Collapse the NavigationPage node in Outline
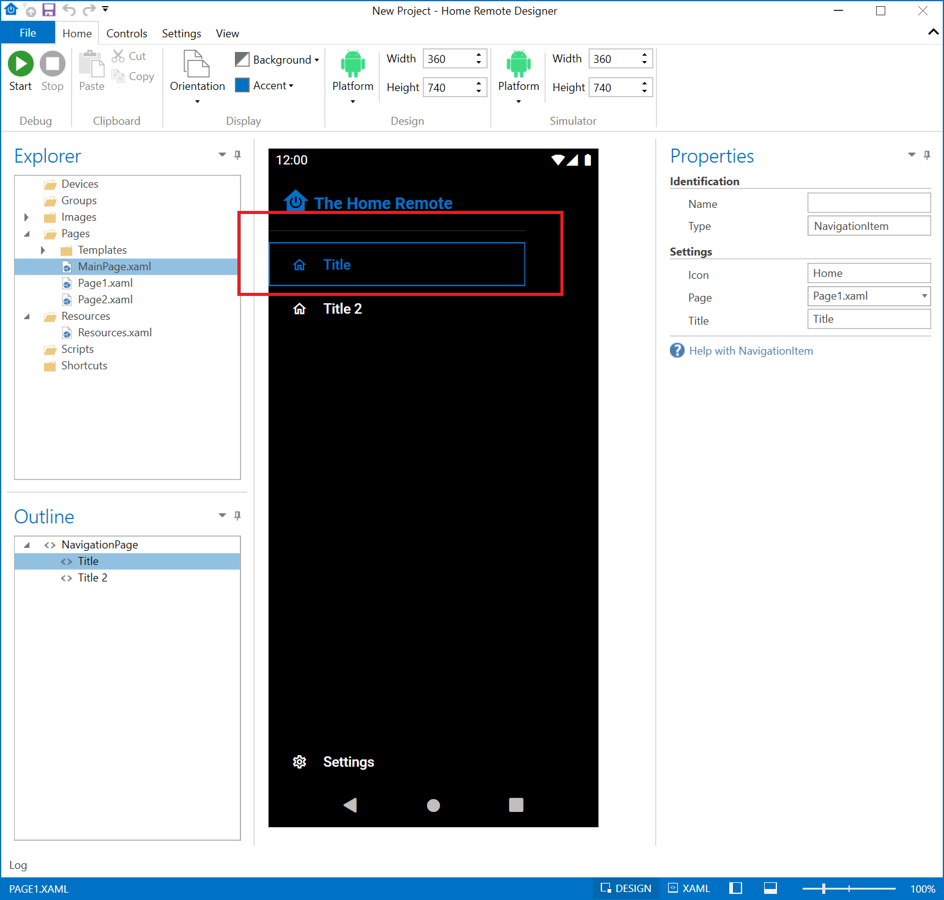Image resolution: width=944 pixels, height=900 pixels. coord(26,545)
